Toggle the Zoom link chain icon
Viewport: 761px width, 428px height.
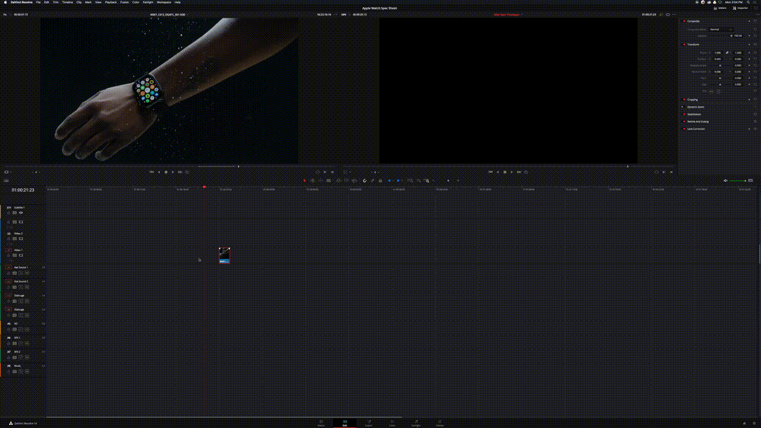click(x=727, y=52)
